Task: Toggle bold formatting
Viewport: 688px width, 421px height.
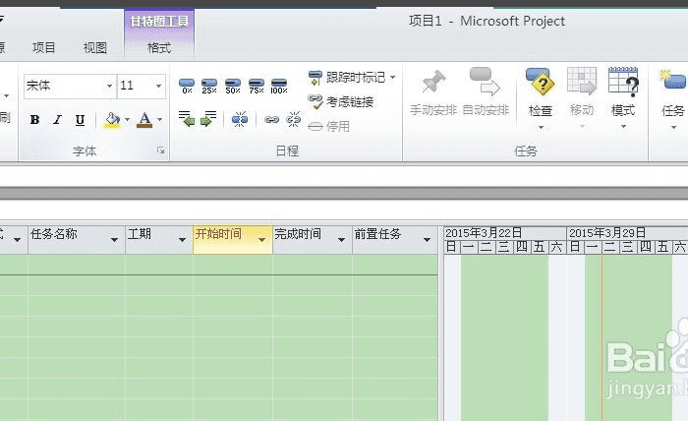Action: [34, 120]
